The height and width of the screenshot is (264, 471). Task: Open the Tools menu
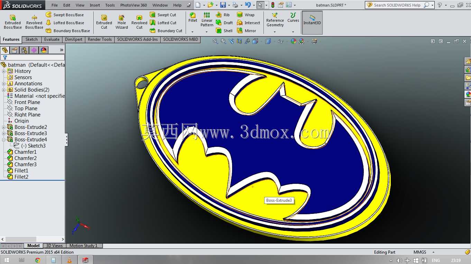pos(110,5)
